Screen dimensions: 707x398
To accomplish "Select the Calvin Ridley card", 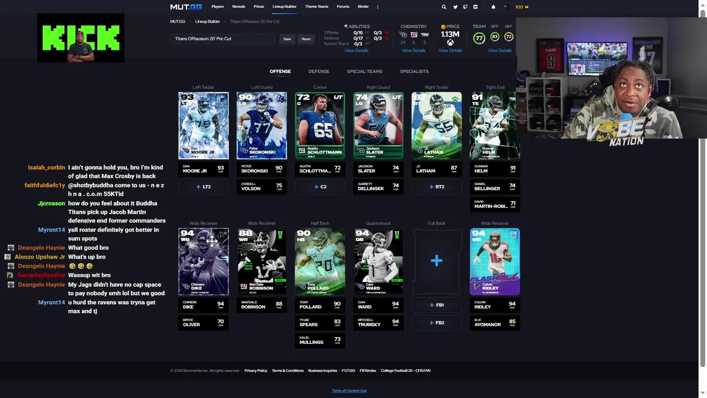I will (x=495, y=261).
